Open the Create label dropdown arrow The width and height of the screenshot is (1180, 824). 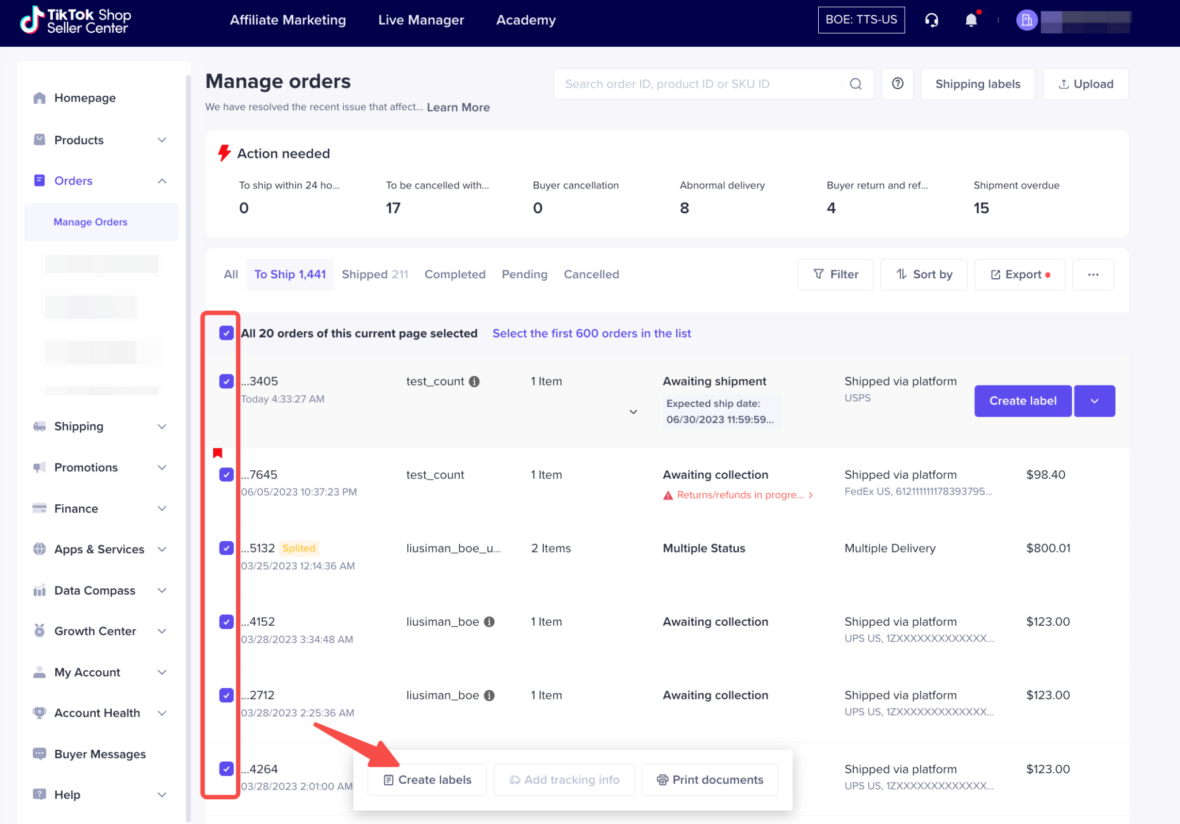click(x=1094, y=401)
